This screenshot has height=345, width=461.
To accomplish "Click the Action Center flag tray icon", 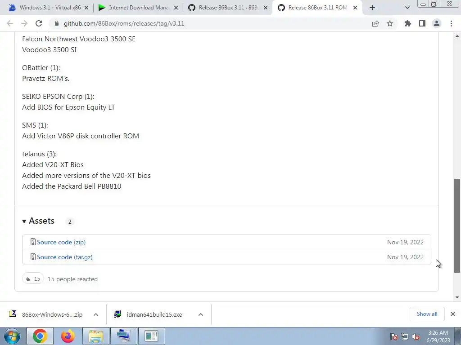I will click(394, 337).
